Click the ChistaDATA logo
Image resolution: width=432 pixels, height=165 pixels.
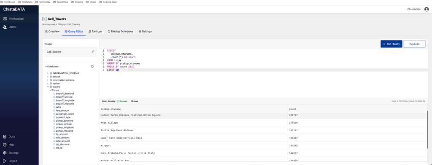point(14,9)
